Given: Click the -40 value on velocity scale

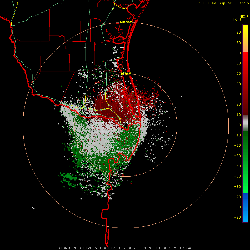Looking at the screenshot, I should [237, 166].
